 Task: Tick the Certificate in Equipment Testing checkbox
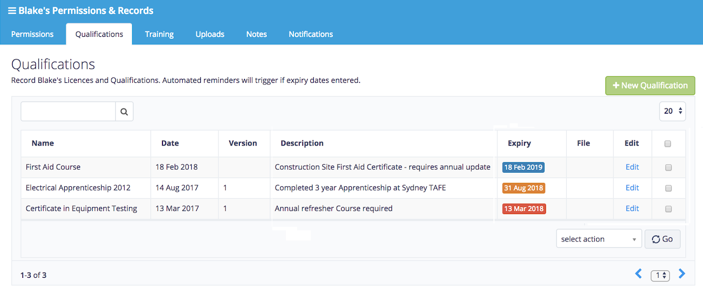(x=668, y=209)
